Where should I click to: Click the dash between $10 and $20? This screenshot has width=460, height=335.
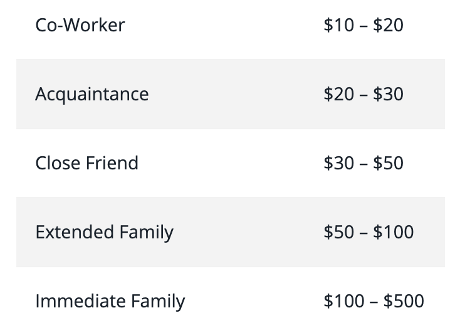[x=363, y=26]
